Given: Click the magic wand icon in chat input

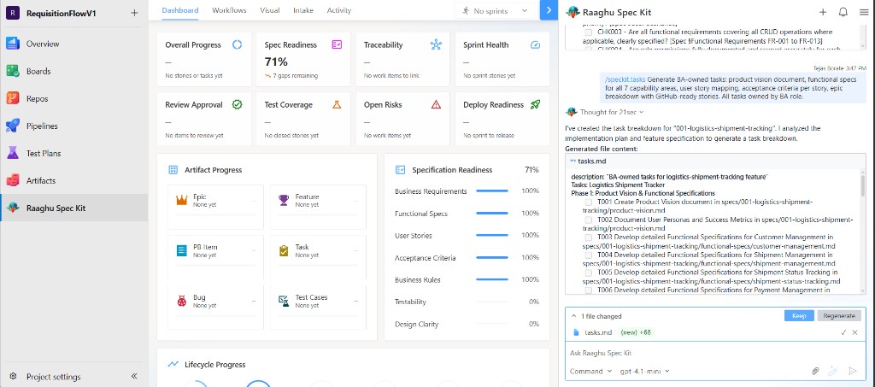Looking at the screenshot, I should pos(833,371).
